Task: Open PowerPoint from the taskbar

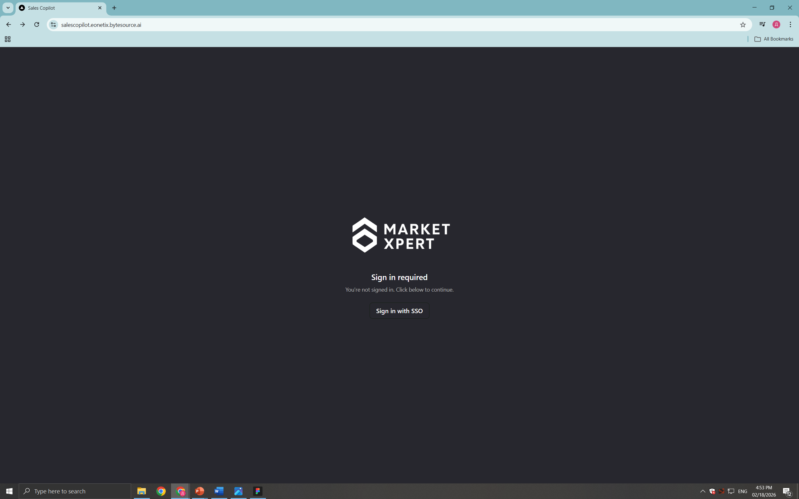Action: 199,491
